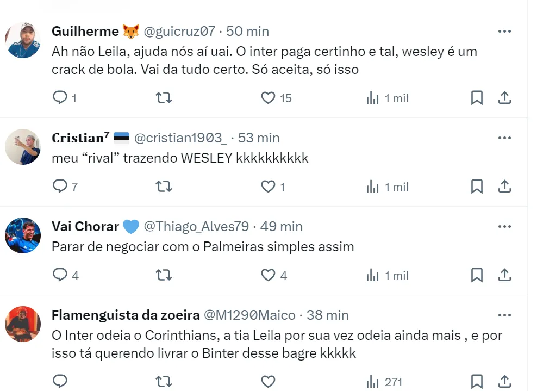Open Flamenguista da zoeira profile name
The image size is (543, 391).
pyautogui.click(x=125, y=315)
